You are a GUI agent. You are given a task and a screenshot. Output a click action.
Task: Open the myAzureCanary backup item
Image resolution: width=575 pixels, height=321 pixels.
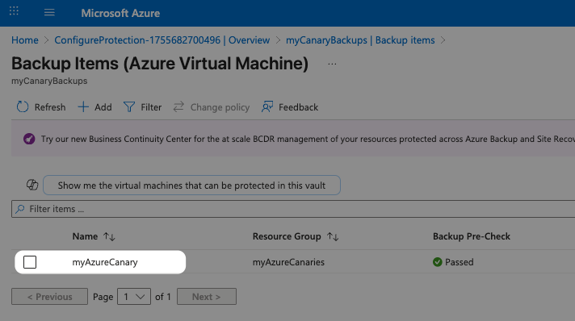pos(105,262)
